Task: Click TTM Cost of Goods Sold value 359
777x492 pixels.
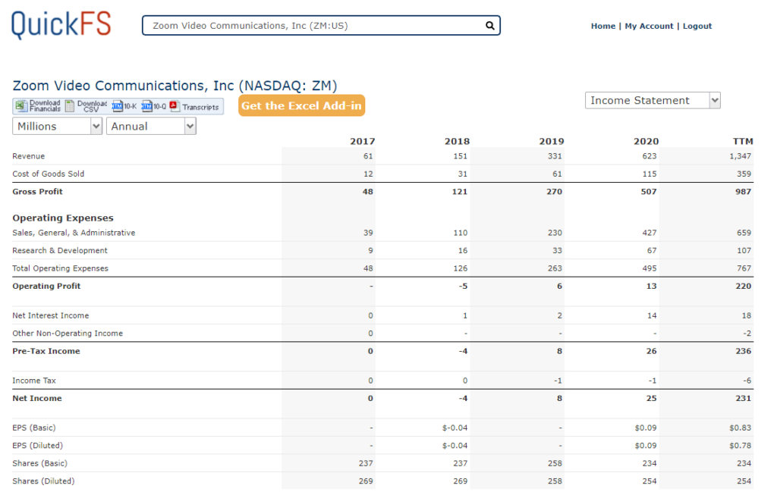Action: (744, 174)
